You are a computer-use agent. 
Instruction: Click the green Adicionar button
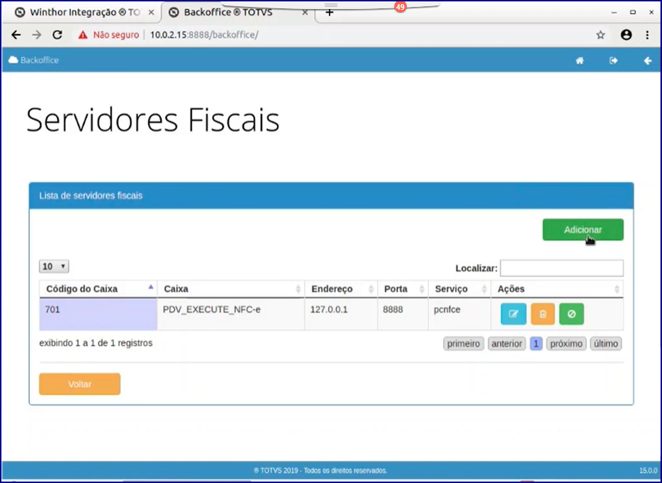[583, 230]
